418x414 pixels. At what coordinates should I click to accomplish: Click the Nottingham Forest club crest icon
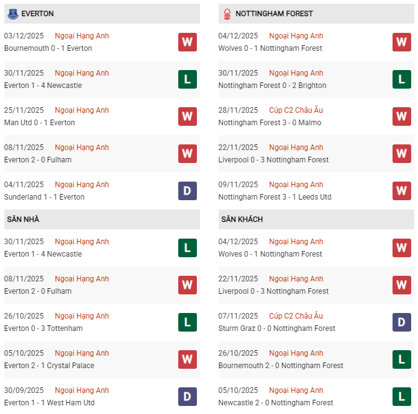click(x=228, y=13)
